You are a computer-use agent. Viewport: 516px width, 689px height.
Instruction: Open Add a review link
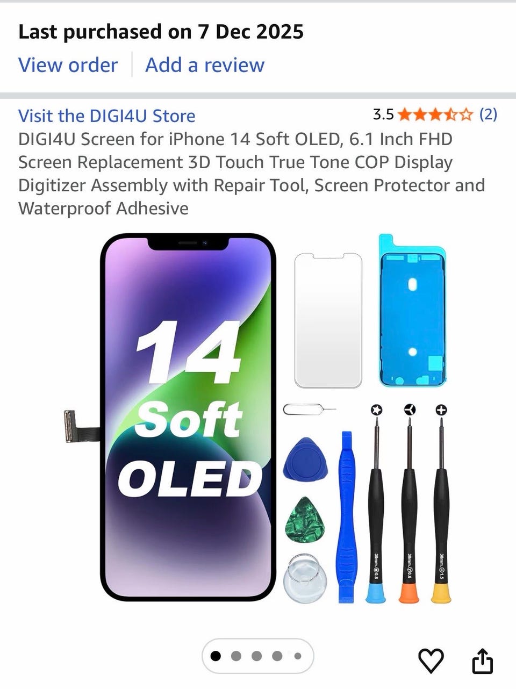(x=205, y=65)
